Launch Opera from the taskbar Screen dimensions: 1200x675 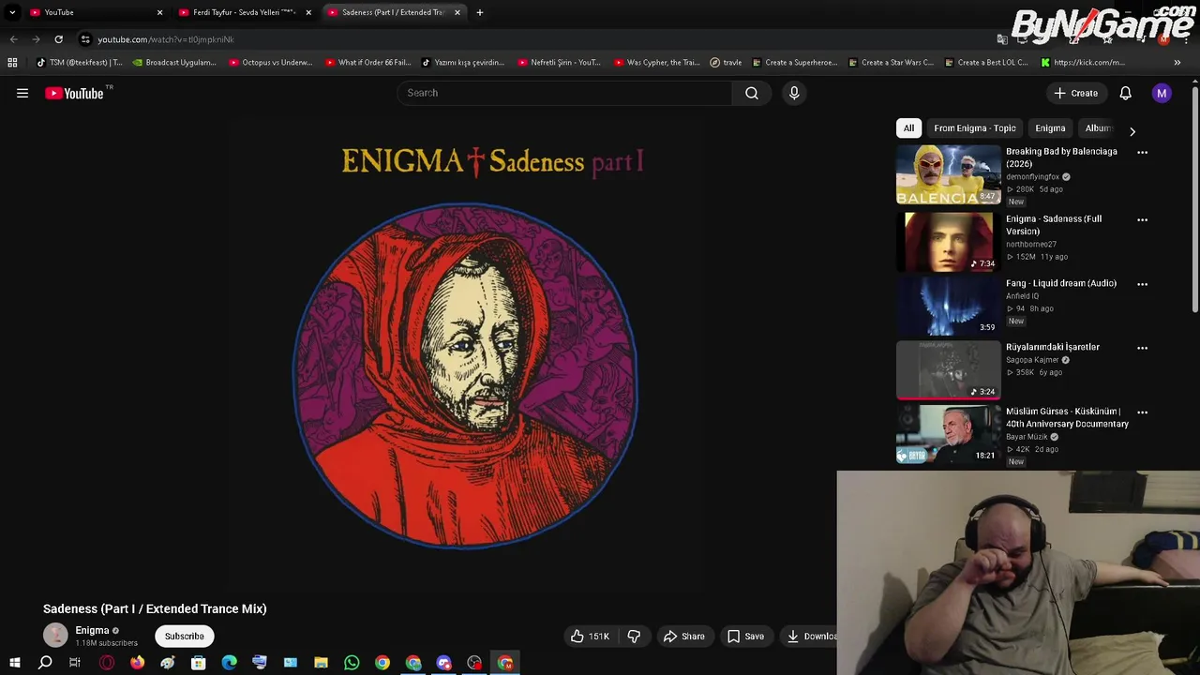click(107, 663)
